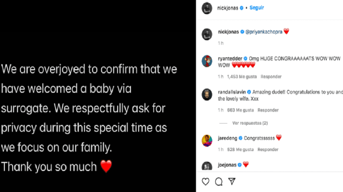
Task: Click the surrogate announcement post image
Action: coord(98,96)
